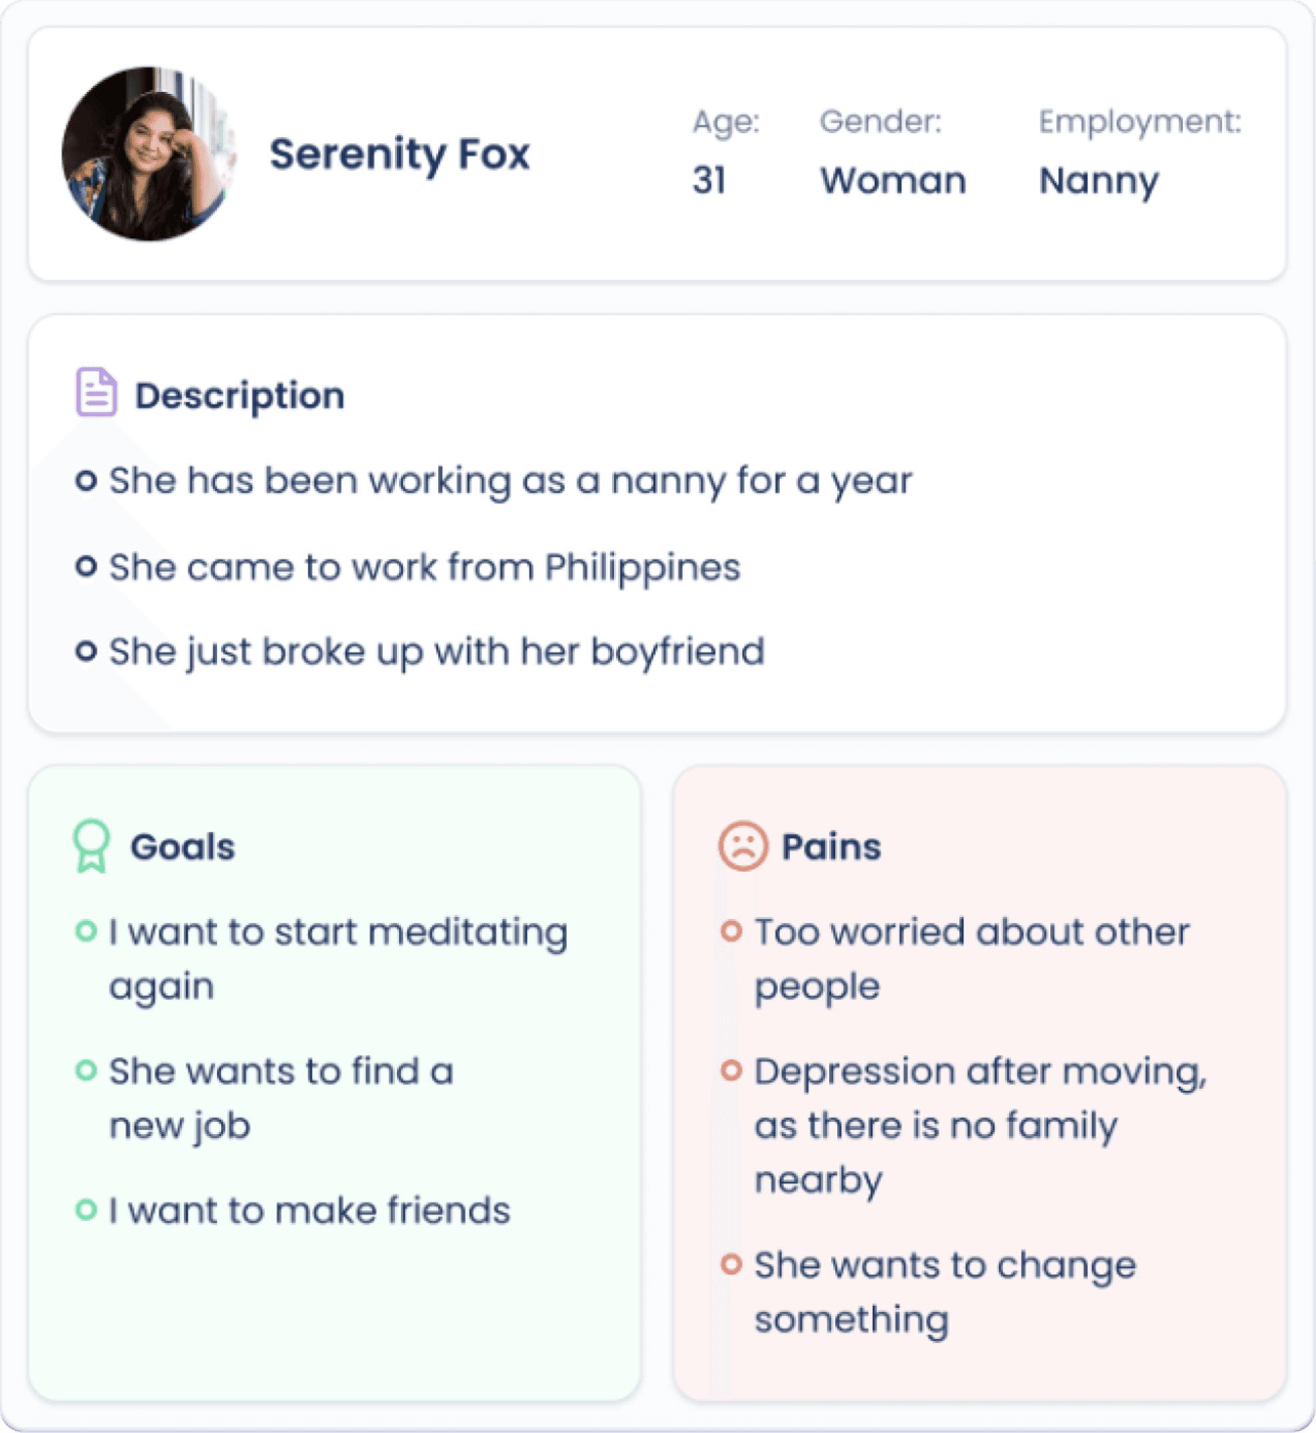The width and height of the screenshot is (1316, 1433).
Task: Click 'She just broke up with her boyfriend'
Action: tap(436, 652)
